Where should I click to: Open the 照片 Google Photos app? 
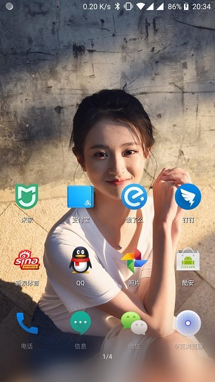pyautogui.click(x=134, y=260)
